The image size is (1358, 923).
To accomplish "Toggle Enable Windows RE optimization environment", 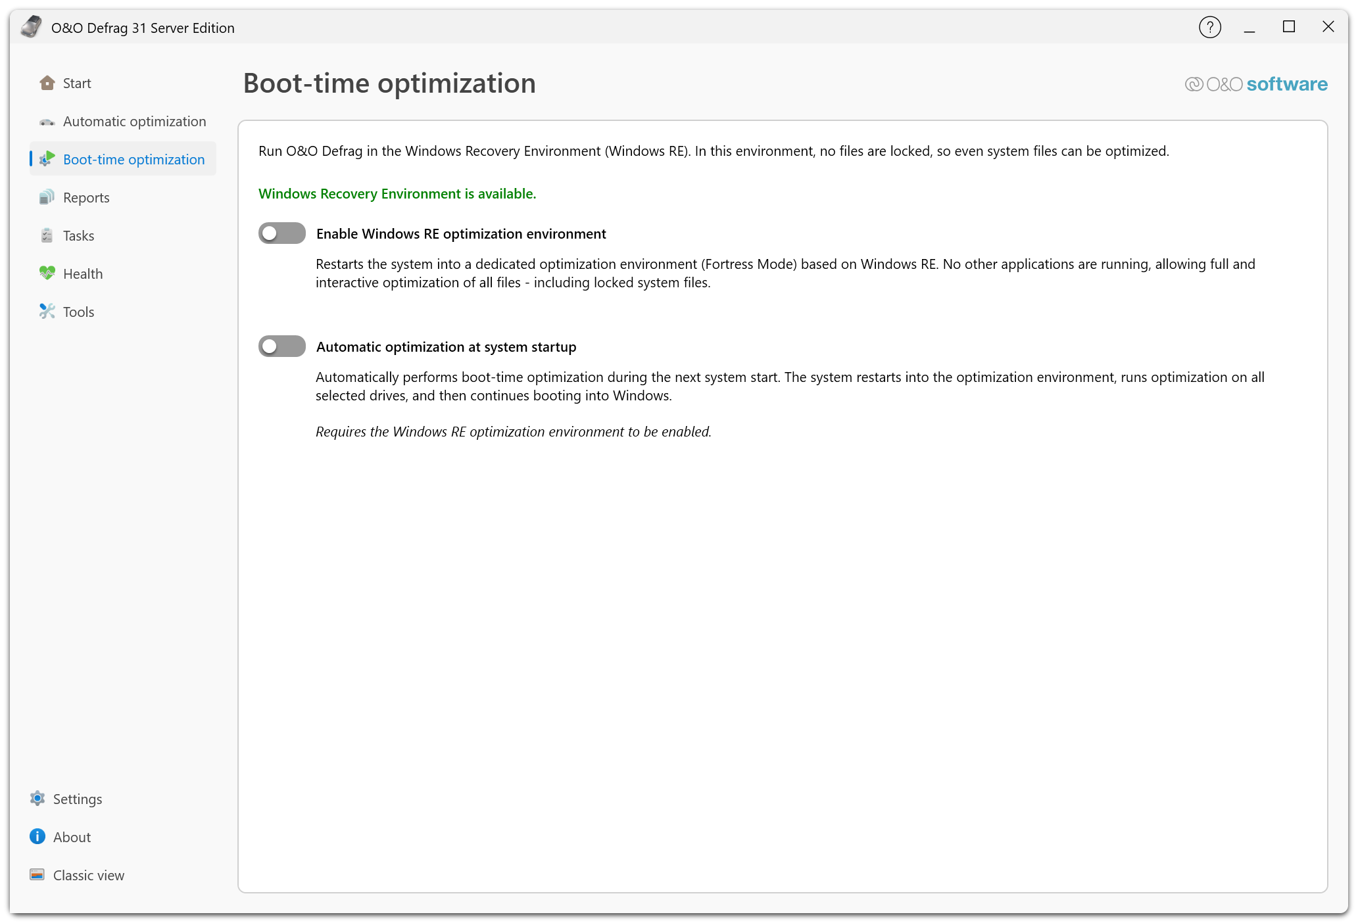I will tap(282, 233).
